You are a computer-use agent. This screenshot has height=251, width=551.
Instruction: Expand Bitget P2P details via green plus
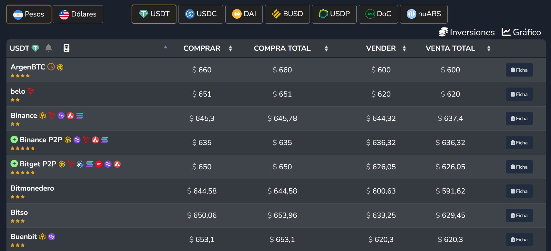tap(14, 164)
